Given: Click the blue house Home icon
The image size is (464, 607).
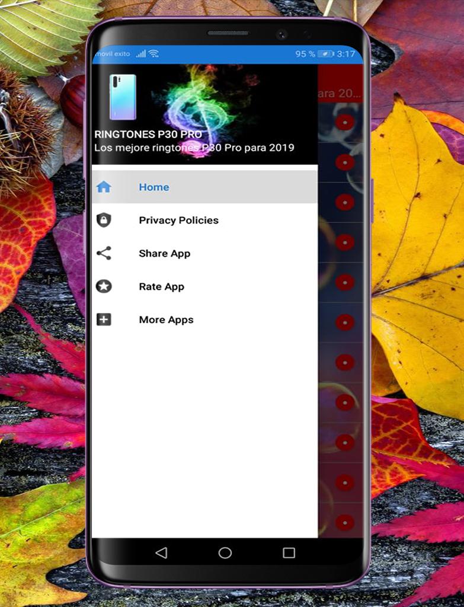Looking at the screenshot, I should click(104, 187).
